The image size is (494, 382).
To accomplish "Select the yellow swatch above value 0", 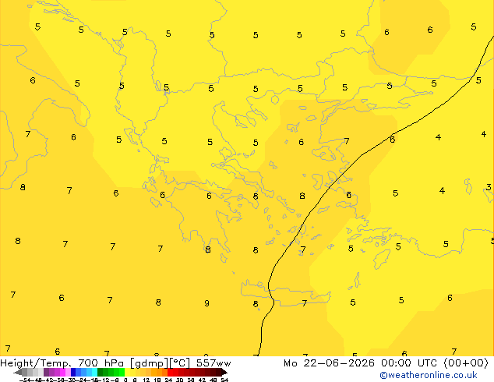I will point(128,373).
